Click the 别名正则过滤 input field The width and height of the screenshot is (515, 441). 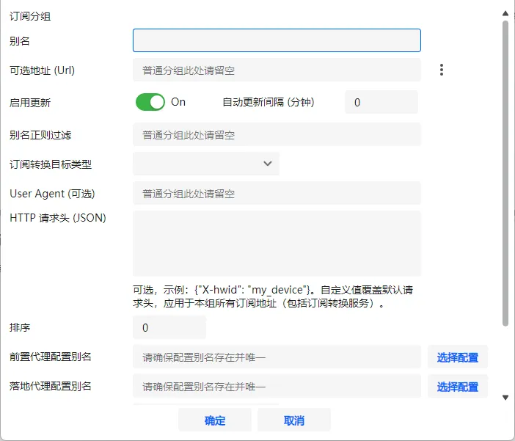(x=277, y=134)
